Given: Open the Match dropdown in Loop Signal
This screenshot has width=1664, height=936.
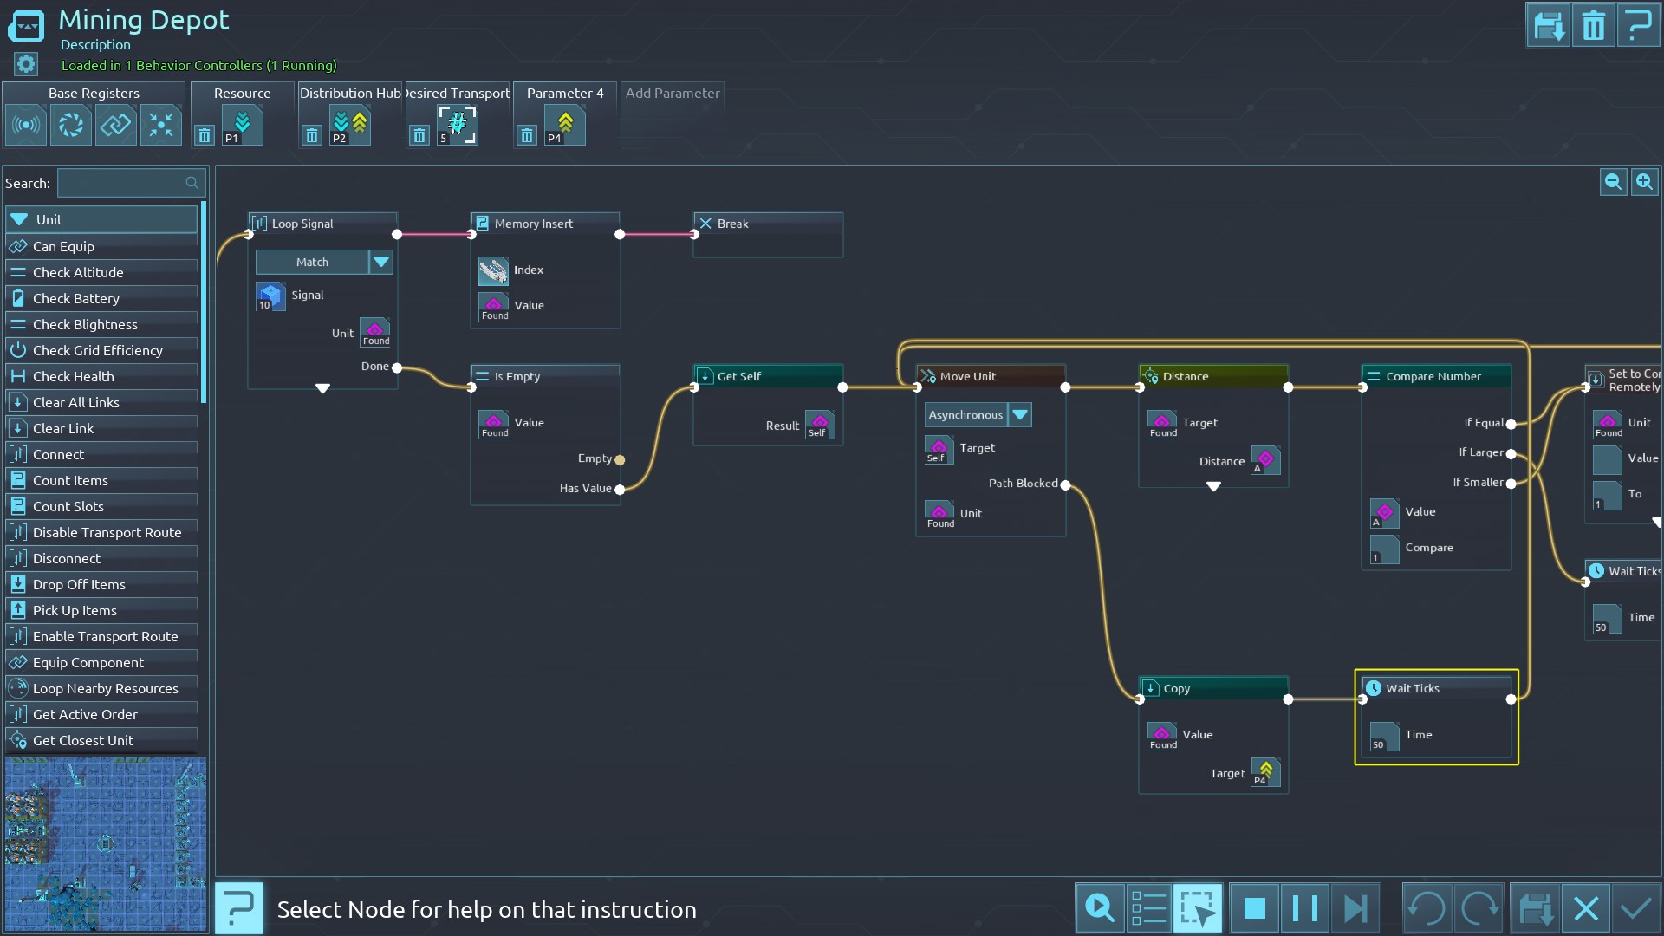Looking at the screenshot, I should click(381, 262).
